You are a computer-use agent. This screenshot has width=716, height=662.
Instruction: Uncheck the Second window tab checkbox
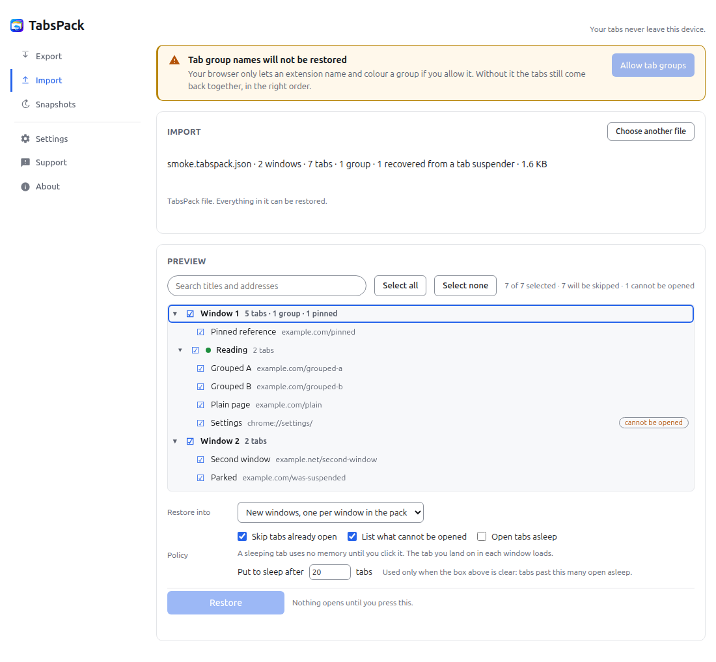pyautogui.click(x=200, y=460)
